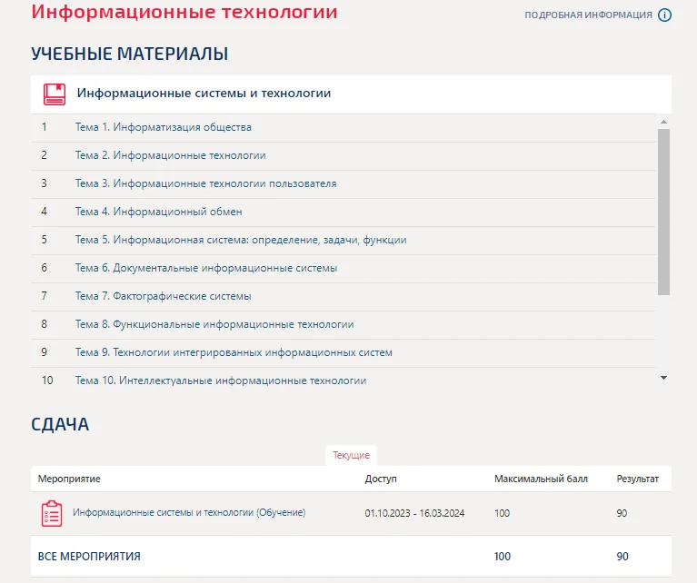Click the topic list scrollbar thumb

tap(663, 212)
